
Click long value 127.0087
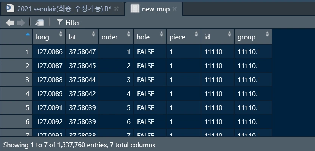point(49,66)
